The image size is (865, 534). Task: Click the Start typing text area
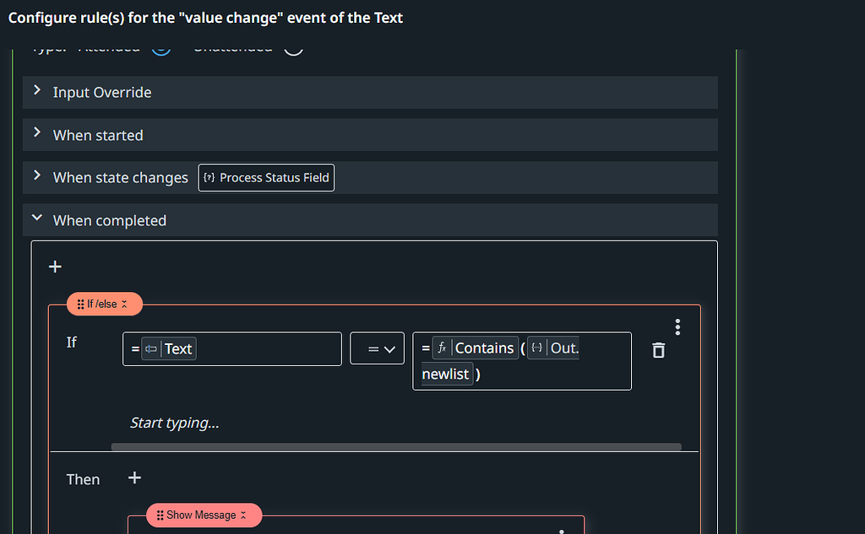tap(175, 422)
